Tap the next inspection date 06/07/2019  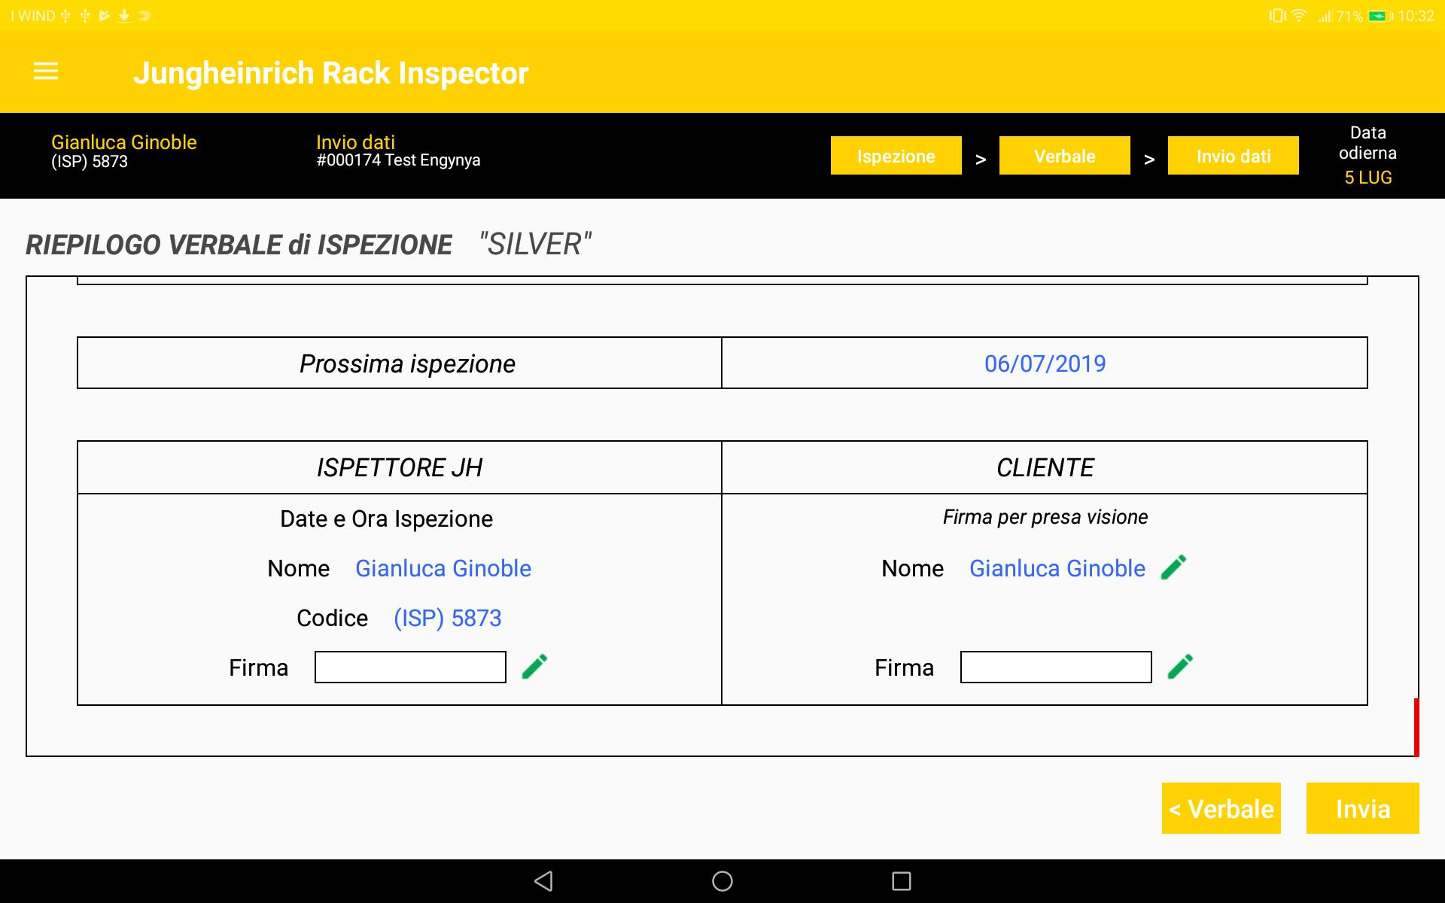point(1045,363)
